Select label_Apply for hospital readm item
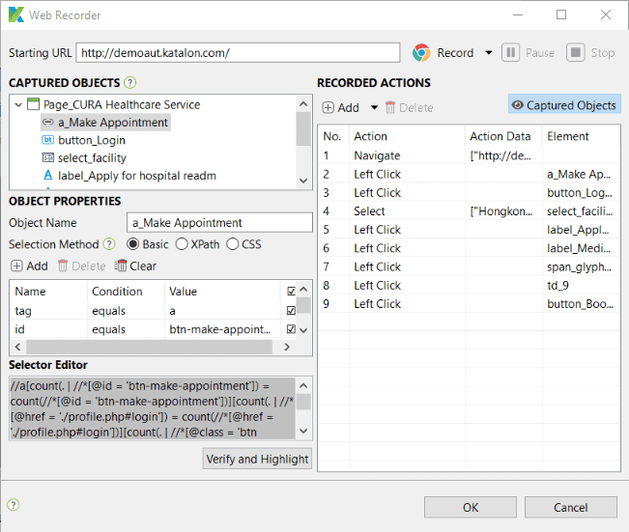 click(x=137, y=176)
